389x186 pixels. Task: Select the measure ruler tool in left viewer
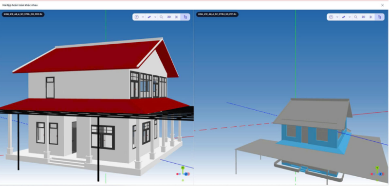[149, 17]
